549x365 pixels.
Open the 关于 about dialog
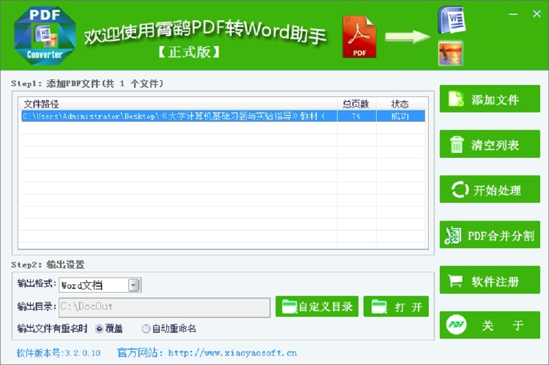click(490, 326)
